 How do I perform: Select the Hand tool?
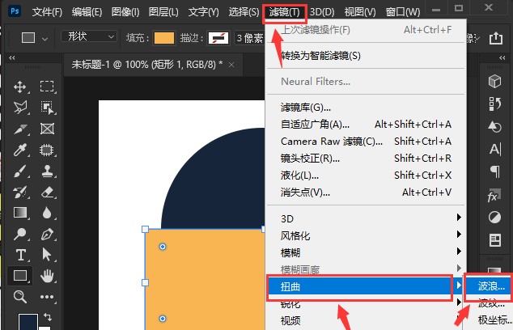click(47, 276)
